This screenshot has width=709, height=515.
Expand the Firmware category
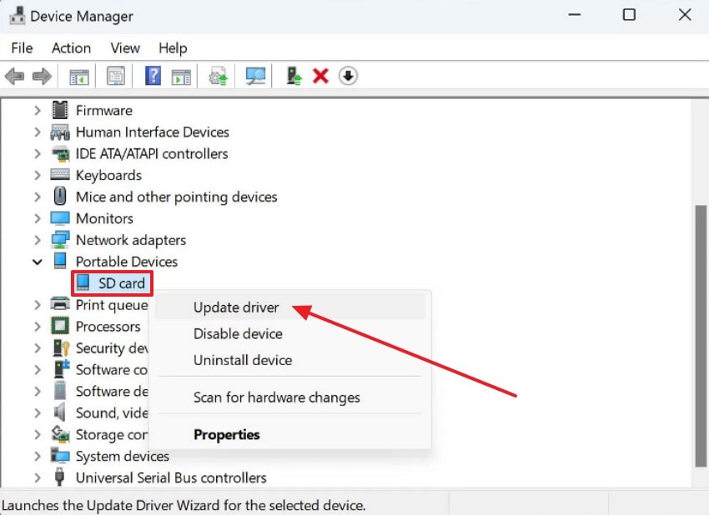click(x=38, y=110)
